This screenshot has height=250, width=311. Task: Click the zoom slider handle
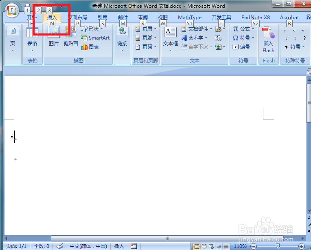(278, 246)
